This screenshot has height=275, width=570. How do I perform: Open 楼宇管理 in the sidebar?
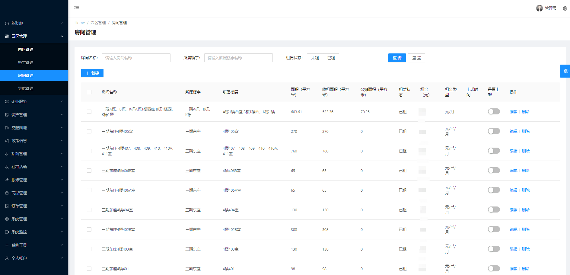click(x=26, y=62)
